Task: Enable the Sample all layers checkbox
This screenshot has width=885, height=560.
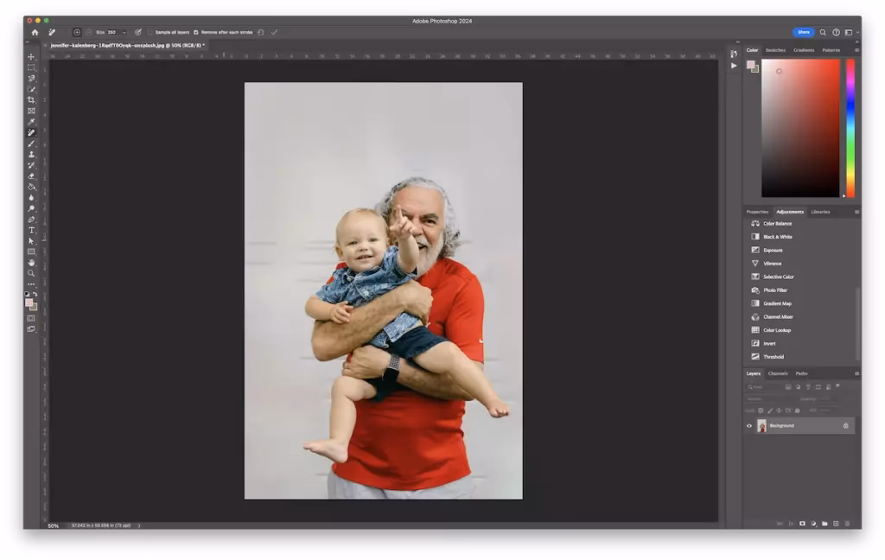Action: tap(150, 32)
